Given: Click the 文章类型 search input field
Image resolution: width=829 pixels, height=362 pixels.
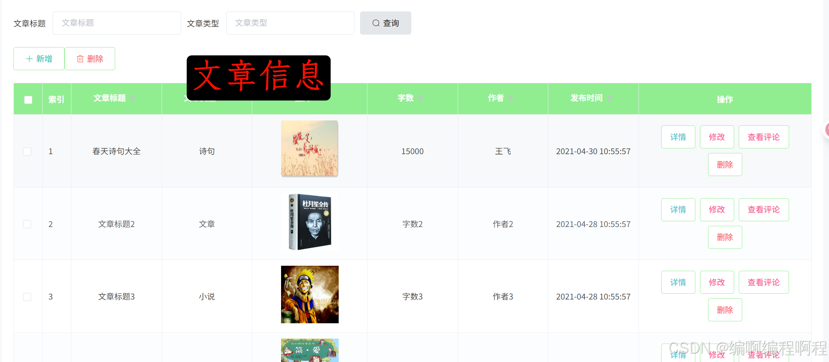Looking at the screenshot, I should 290,23.
